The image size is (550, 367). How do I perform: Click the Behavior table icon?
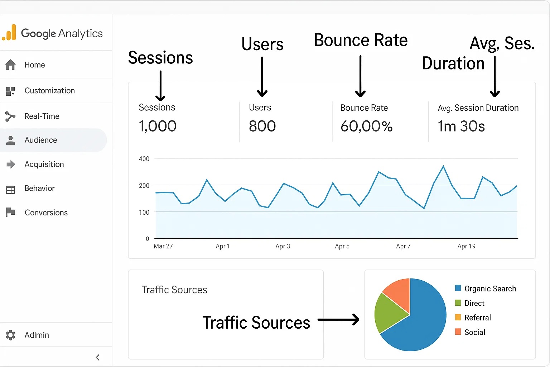10,189
